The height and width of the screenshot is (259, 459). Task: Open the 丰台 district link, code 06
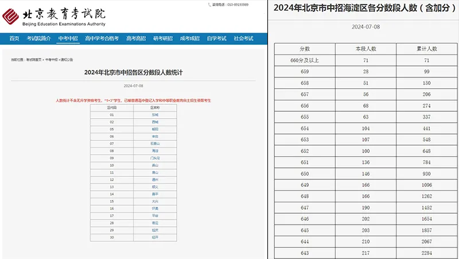[x=155, y=136]
